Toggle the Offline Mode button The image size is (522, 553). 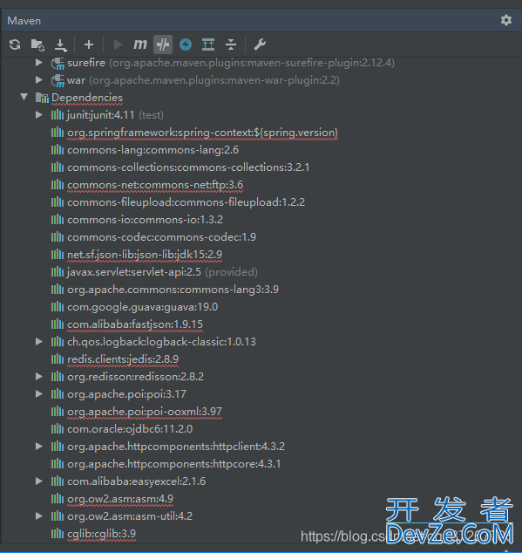click(x=163, y=44)
